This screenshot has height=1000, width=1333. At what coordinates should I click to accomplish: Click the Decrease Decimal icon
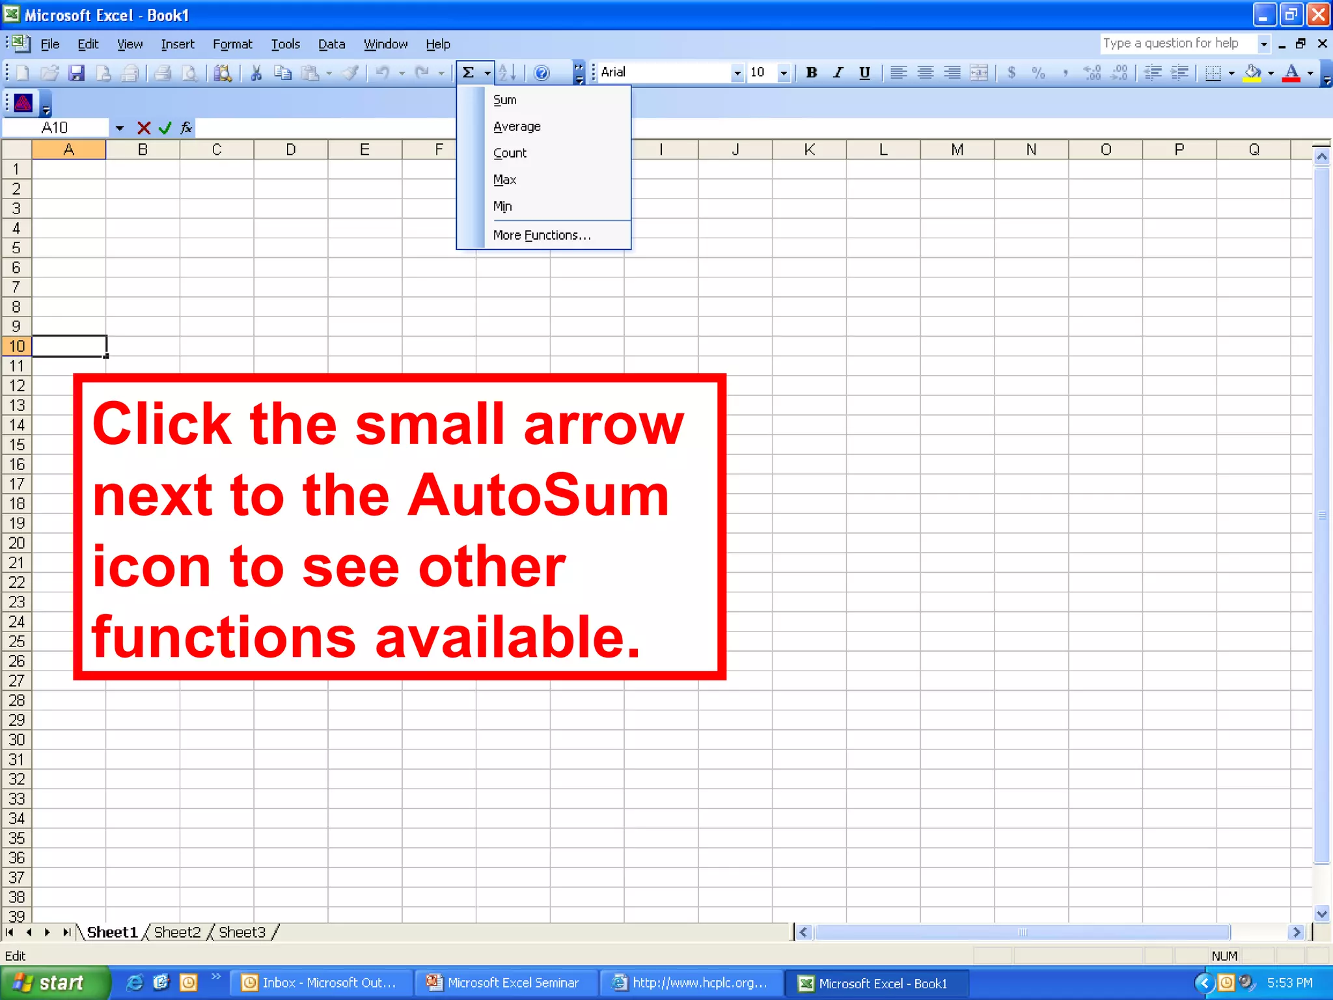pyautogui.click(x=1119, y=73)
